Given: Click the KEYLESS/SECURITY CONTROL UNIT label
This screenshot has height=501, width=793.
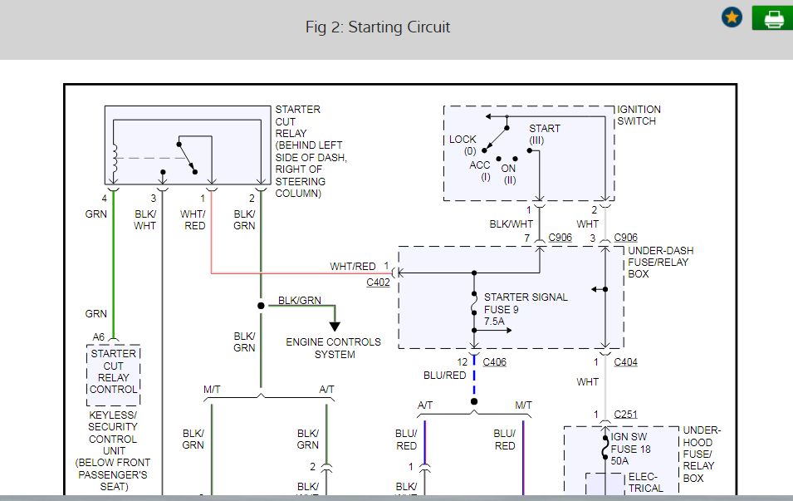Looking at the screenshot, I should (x=113, y=450).
